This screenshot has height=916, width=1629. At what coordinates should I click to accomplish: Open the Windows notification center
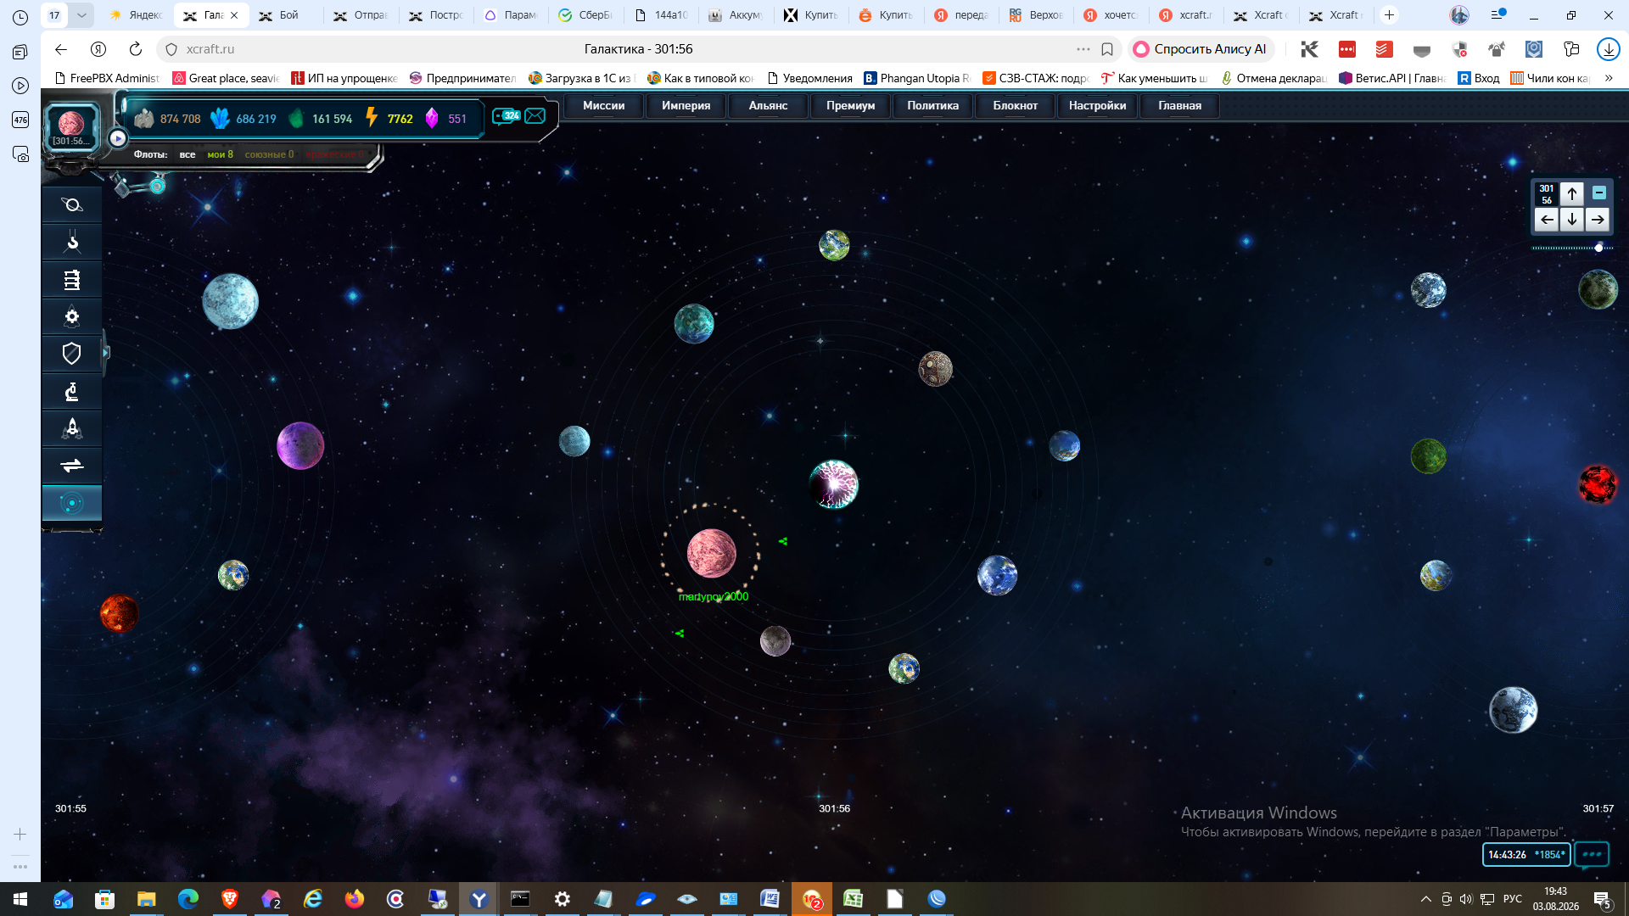click(1603, 900)
